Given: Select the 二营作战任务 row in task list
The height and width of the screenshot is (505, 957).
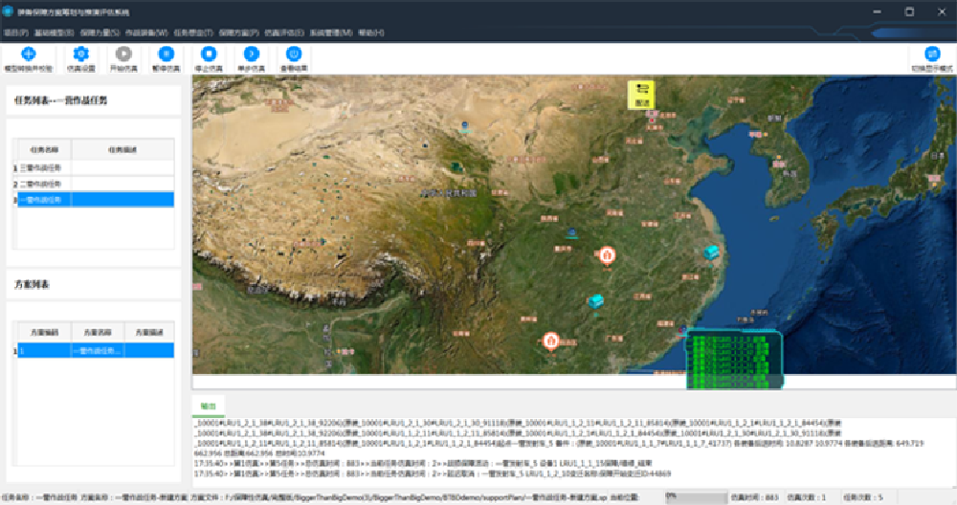Looking at the screenshot, I should [43, 184].
